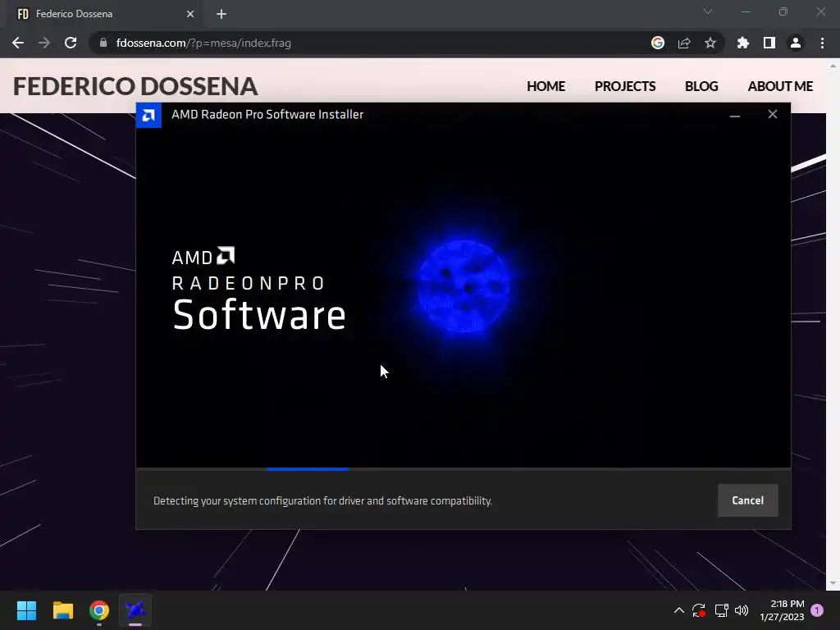This screenshot has height=630, width=840.
Task: Click the AMD logo icon in installer title bar
Action: 148,115
